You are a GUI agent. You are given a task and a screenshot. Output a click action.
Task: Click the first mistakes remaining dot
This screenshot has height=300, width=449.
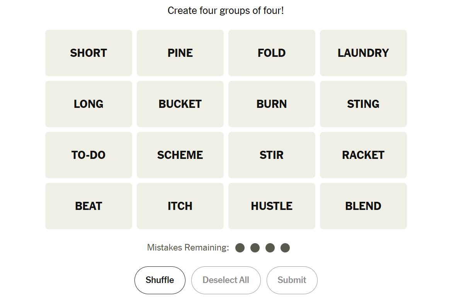click(240, 248)
